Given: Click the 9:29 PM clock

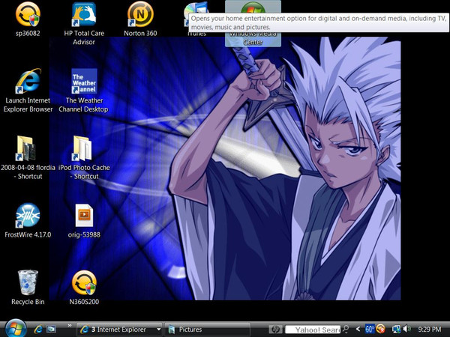Looking at the screenshot, I should (429, 330).
